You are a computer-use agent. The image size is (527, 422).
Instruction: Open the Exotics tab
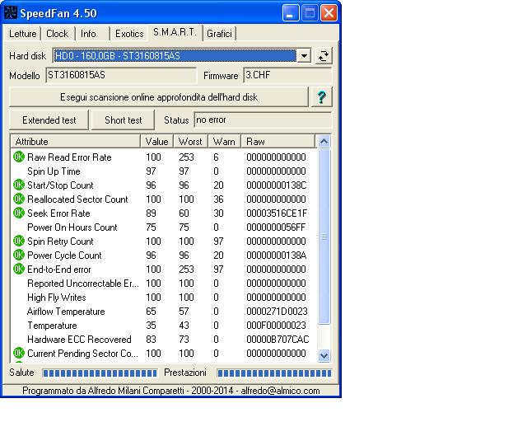point(129,34)
